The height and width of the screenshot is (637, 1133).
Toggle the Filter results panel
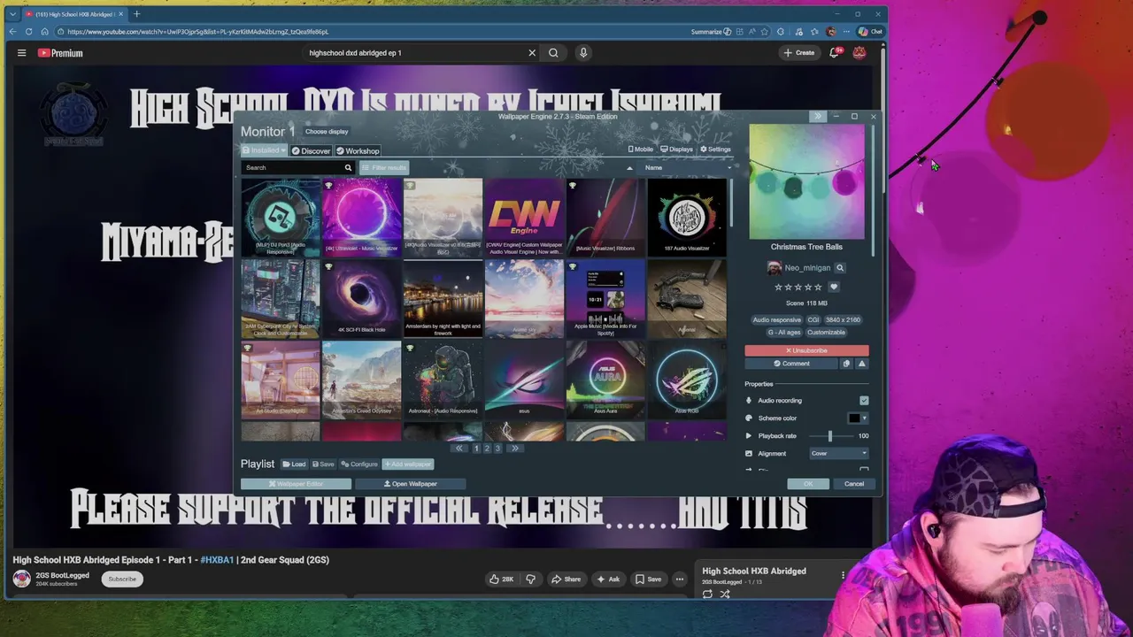click(384, 167)
